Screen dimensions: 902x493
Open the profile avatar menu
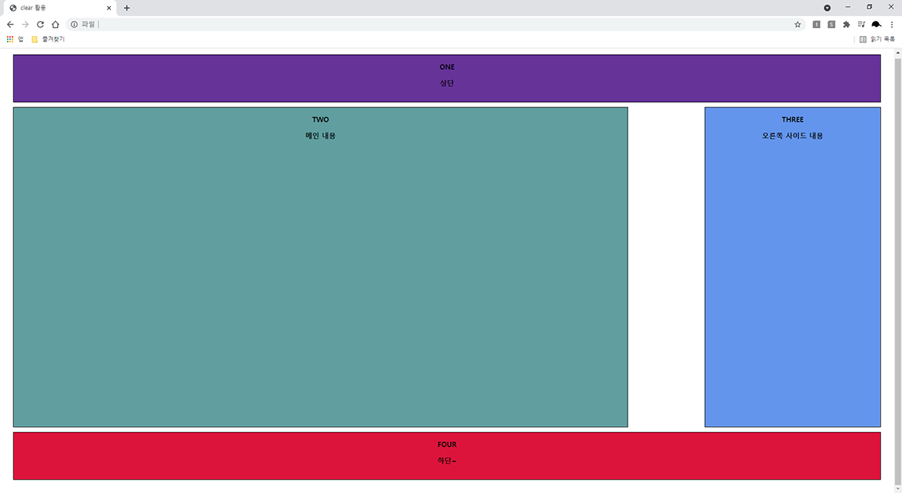[876, 24]
